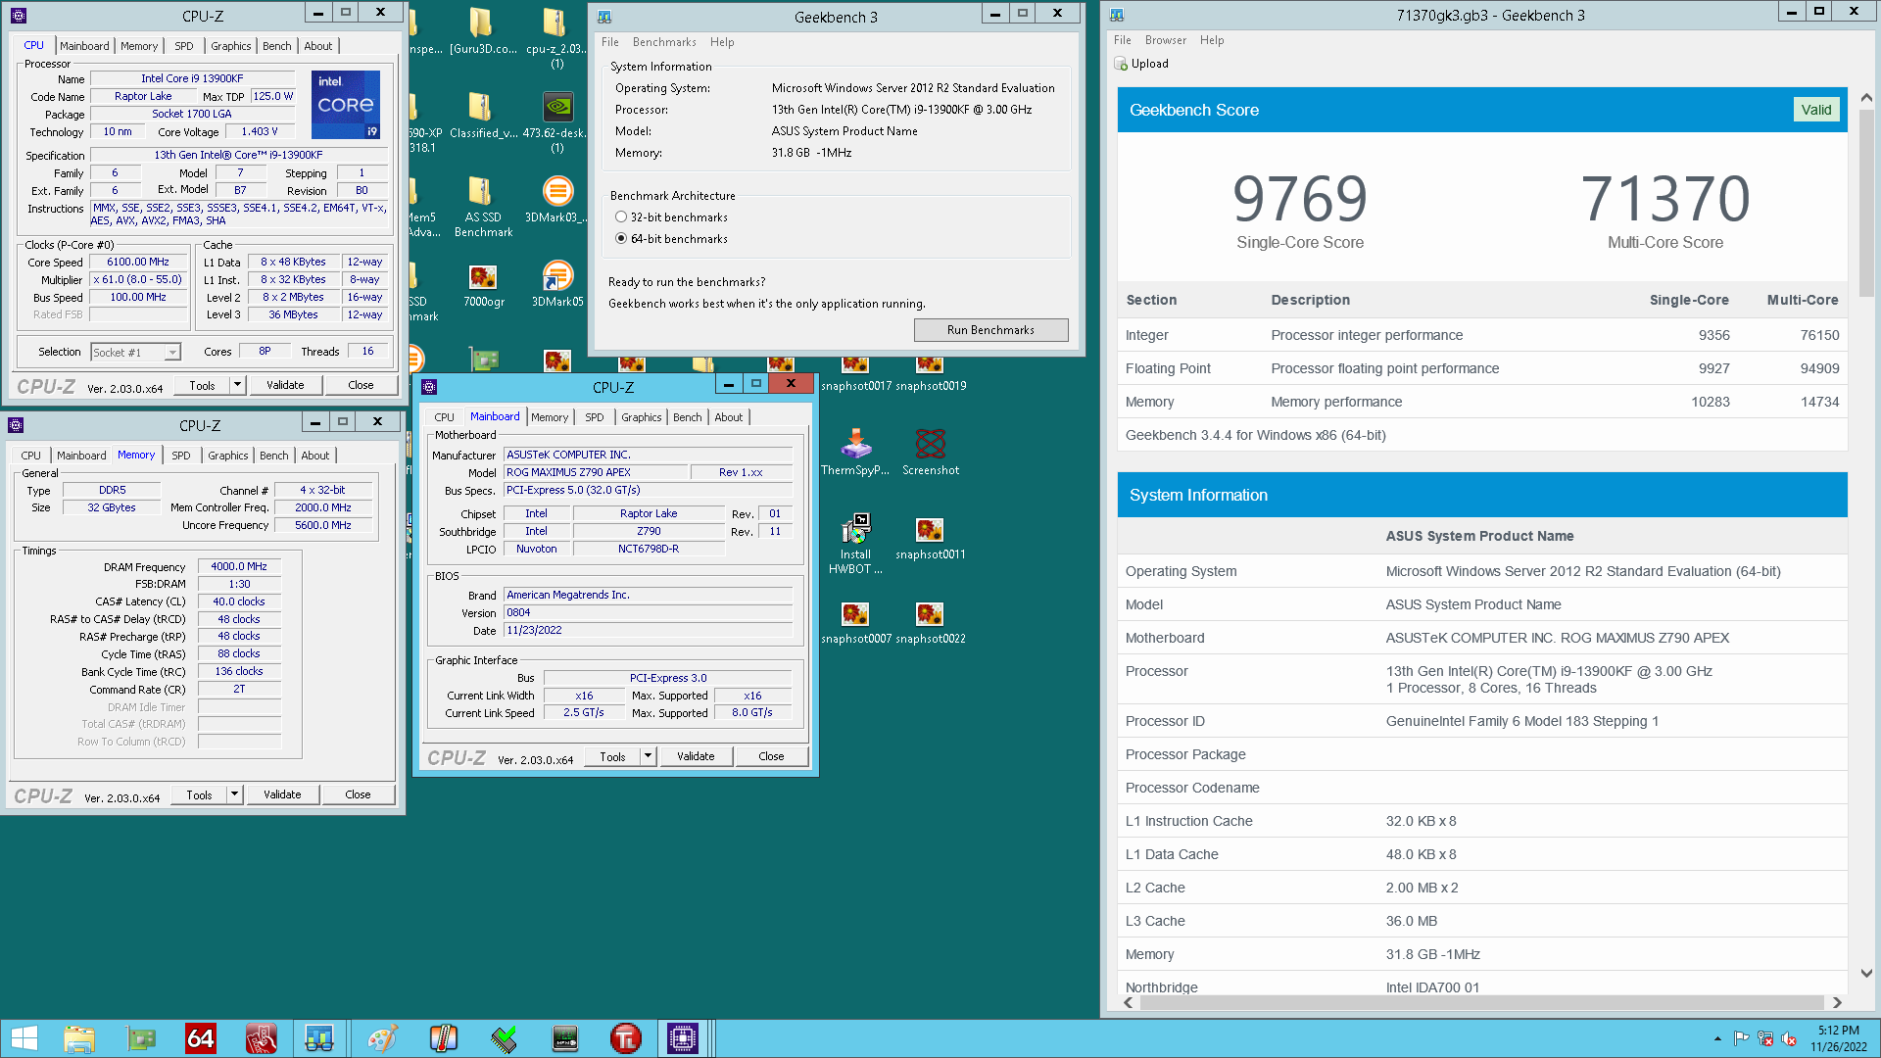The height and width of the screenshot is (1058, 1881).
Task: Open File Explorer from the taskbar
Action: (x=79, y=1038)
